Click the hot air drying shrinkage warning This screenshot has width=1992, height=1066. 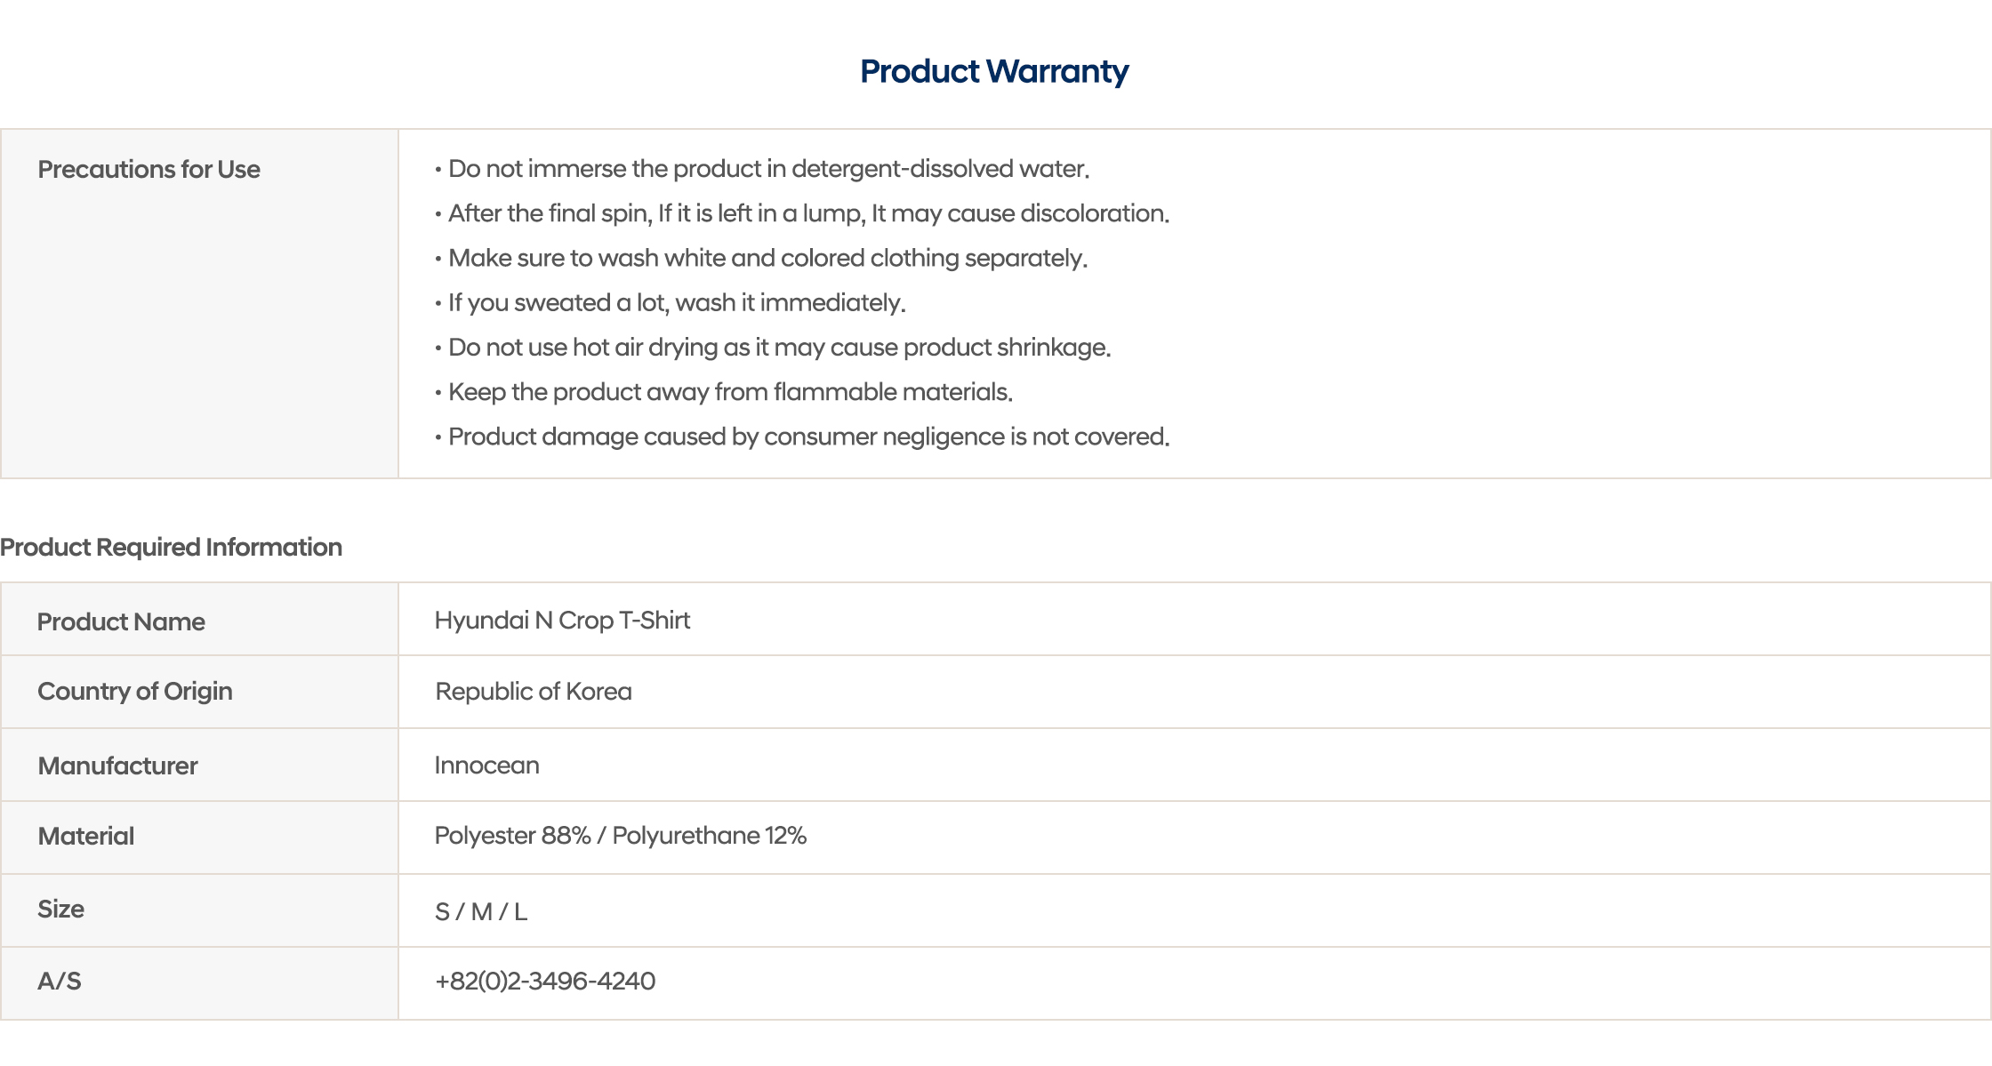[773, 347]
